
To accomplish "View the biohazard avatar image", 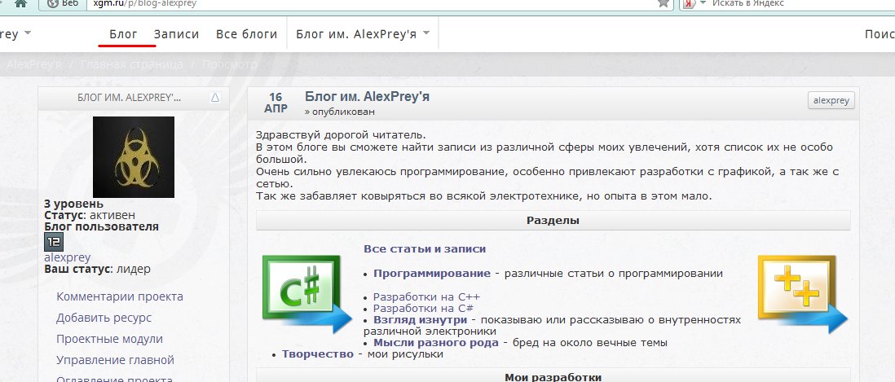I will pyautogui.click(x=134, y=156).
